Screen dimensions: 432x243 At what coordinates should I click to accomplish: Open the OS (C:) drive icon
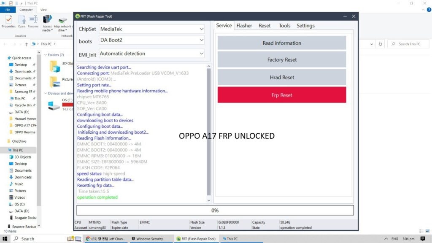pyautogui.click(x=54, y=105)
